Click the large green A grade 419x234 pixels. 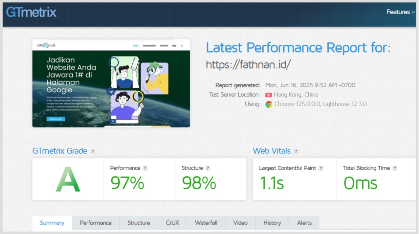point(68,180)
